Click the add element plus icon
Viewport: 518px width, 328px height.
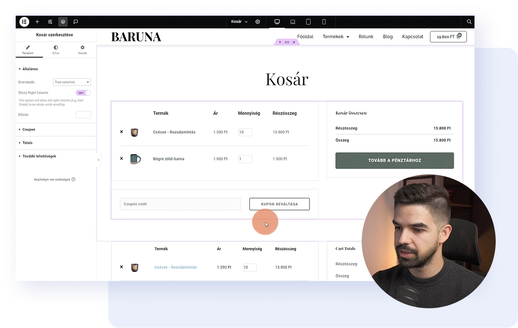(x=37, y=22)
